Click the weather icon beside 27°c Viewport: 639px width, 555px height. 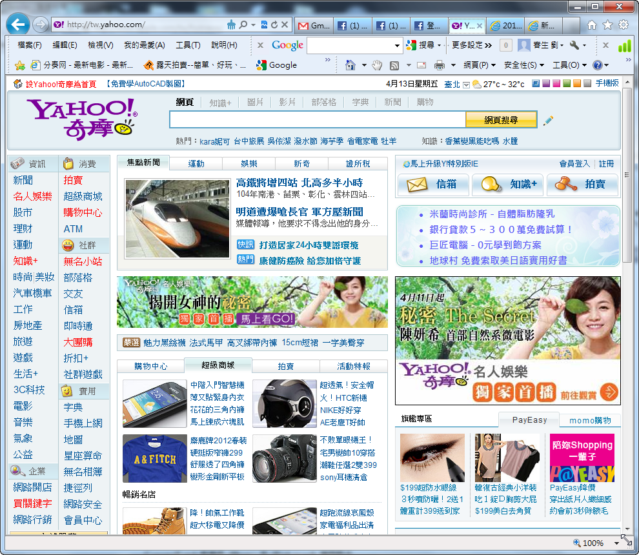(476, 85)
